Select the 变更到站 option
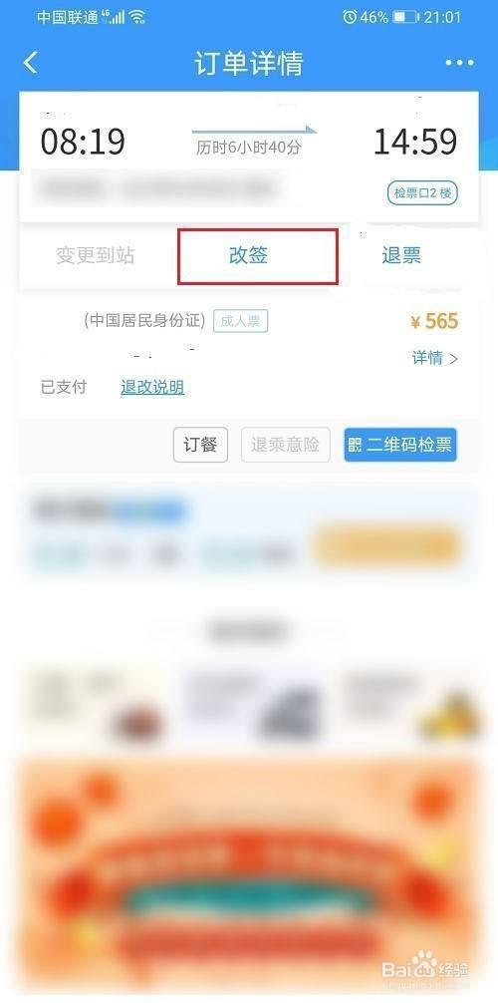 point(96,256)
